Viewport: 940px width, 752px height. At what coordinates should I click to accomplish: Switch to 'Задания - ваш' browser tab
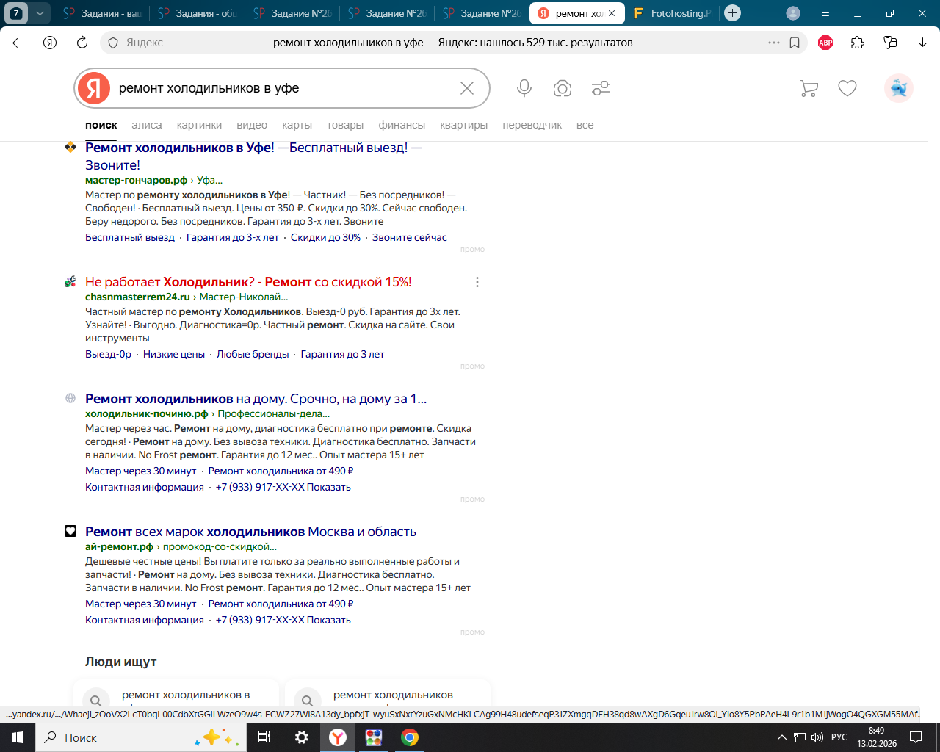pyautogui.click(x=103, y=13)
